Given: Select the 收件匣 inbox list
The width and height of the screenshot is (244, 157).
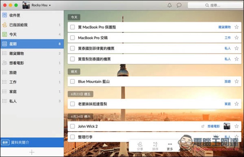Looking at the screenshot, I should (32, 15).
